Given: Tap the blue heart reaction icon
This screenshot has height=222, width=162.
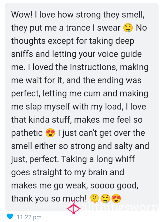Looking at the screenshot, I should (x=10, y=217).
